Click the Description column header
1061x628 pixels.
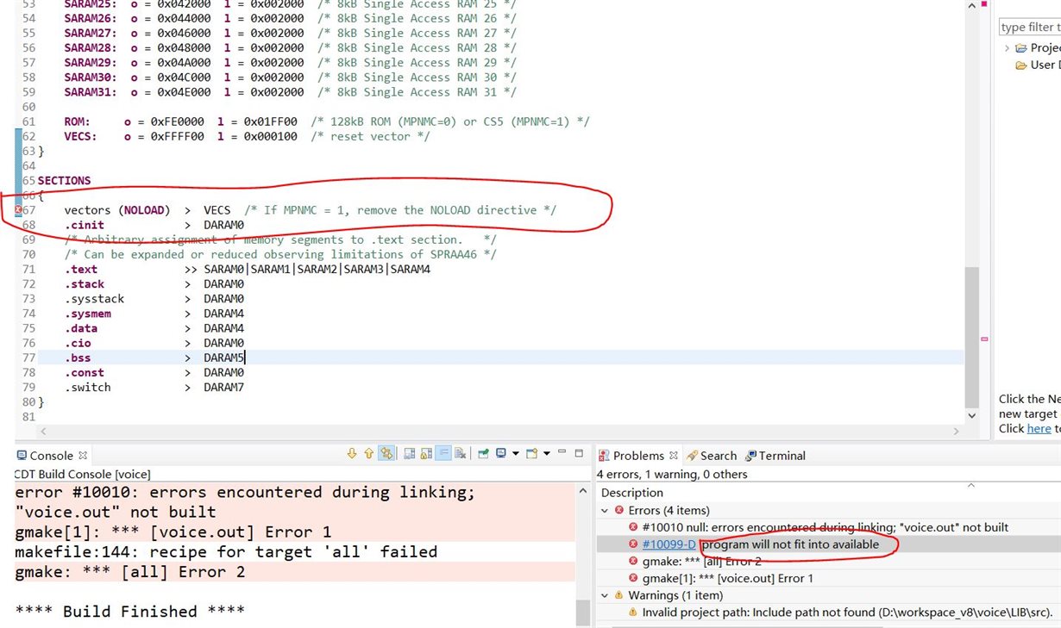[x=632, y=493]
